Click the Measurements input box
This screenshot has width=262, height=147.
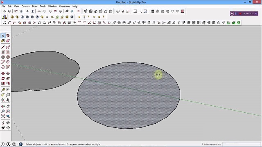241,144
